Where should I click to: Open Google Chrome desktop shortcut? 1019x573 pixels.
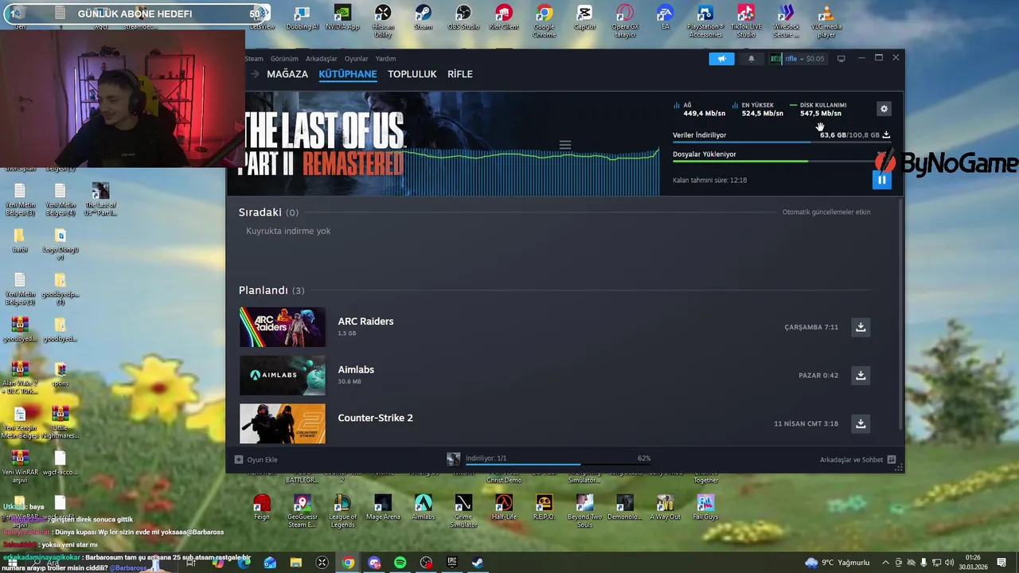pyautogui.click(x=545, y=21)
